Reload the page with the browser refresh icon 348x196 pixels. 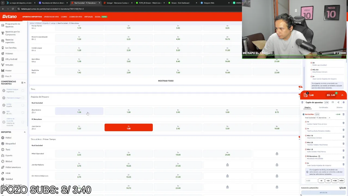(13, 9)
